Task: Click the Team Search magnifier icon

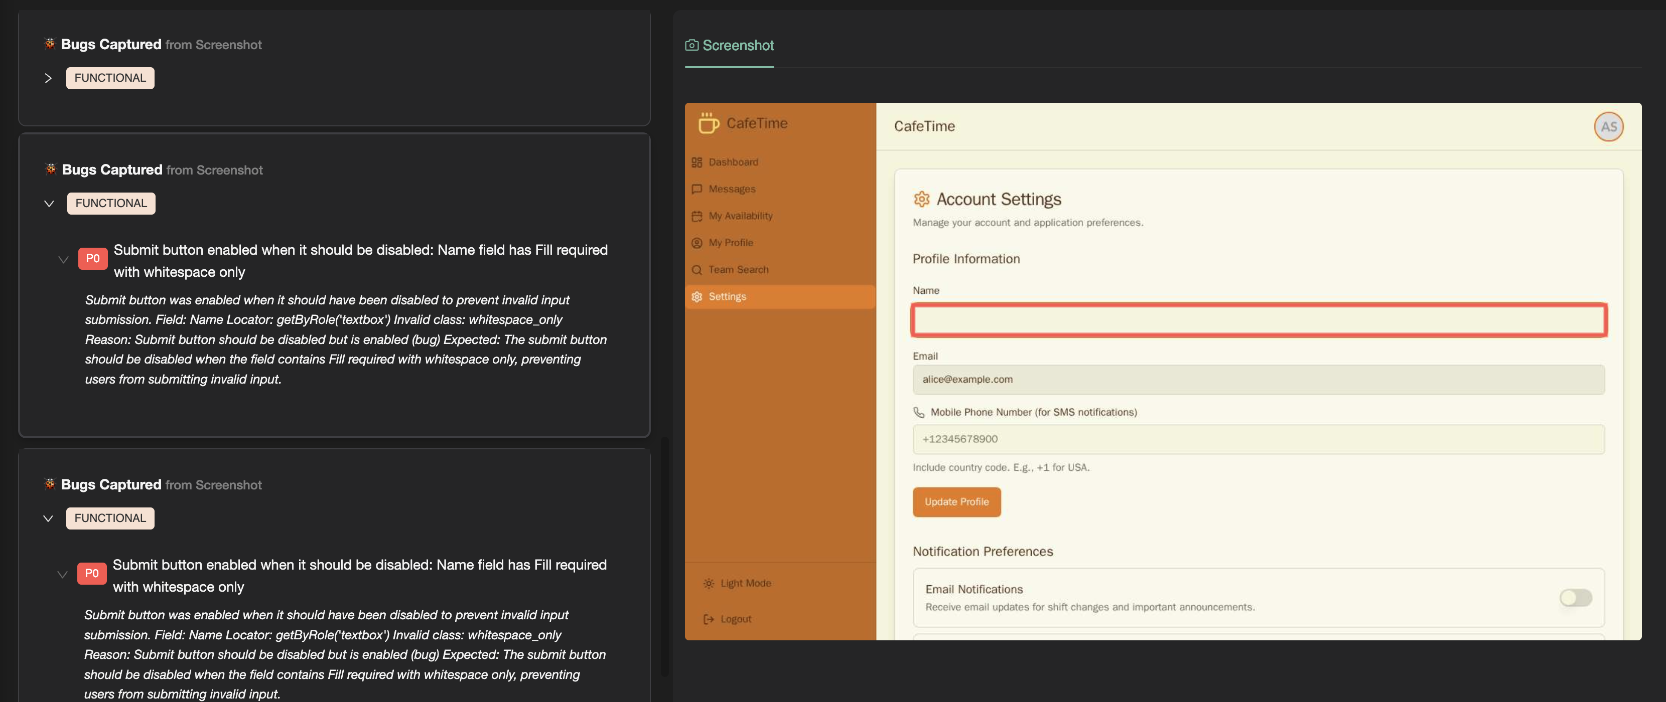Action: coord(697,270)
